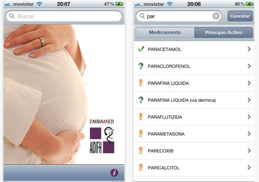Tap the Cancelar button

tap(240, 16)
